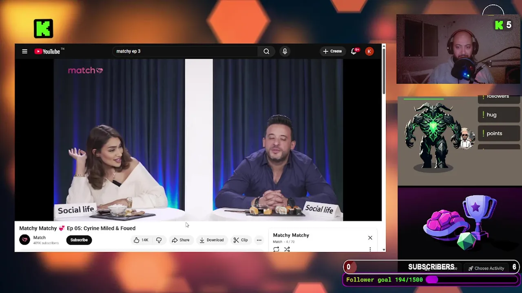Open more actions three-dot menu under video

click(259, 240)
